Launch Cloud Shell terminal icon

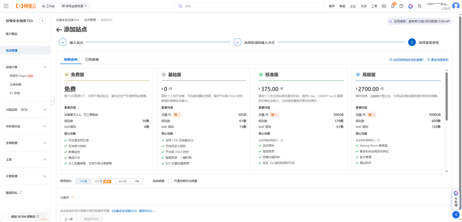(x=384, y=6)
